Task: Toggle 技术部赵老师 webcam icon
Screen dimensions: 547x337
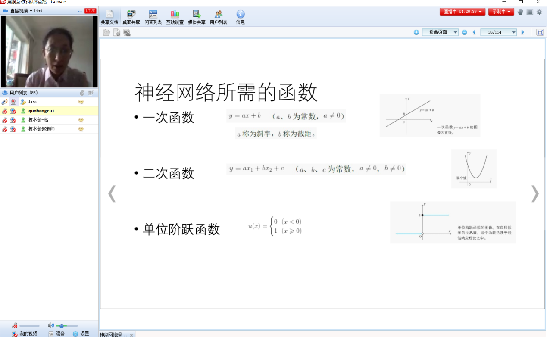Action: (13, 129)
